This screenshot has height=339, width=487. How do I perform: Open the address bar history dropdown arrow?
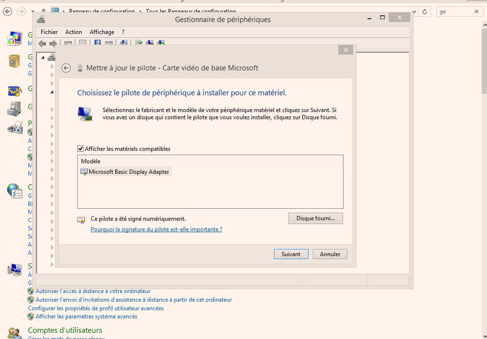click(415, 11)
